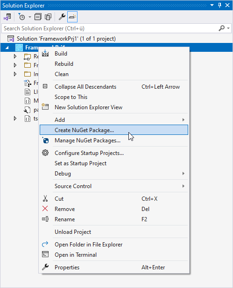The width and height of the screenshot is (233, 288).
Task: Click the Open Folder in File Explorer arrow icon
Action: (x=45, y=244)
